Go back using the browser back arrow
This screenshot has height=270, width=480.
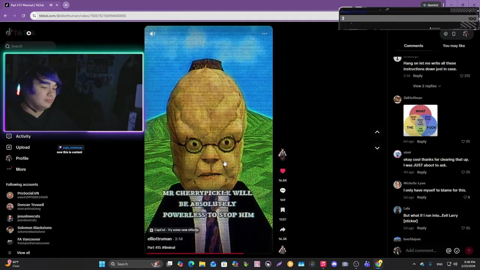pyautogui.click(x=5, y=16)
